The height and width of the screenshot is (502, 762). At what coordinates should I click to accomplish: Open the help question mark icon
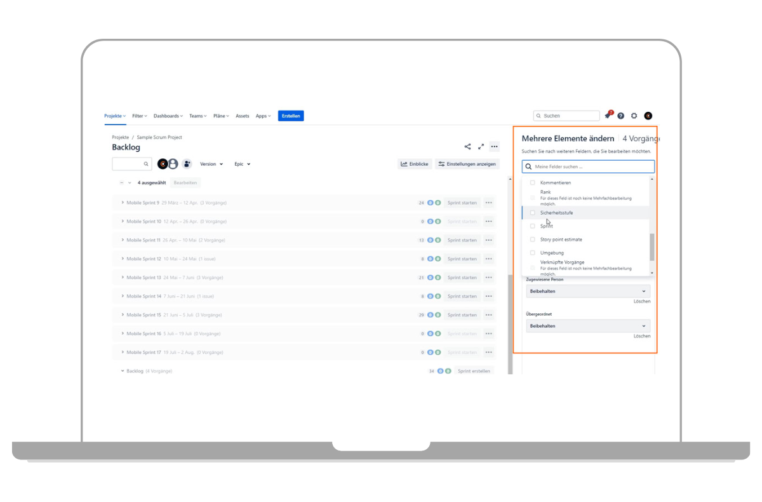coord(620,116)
